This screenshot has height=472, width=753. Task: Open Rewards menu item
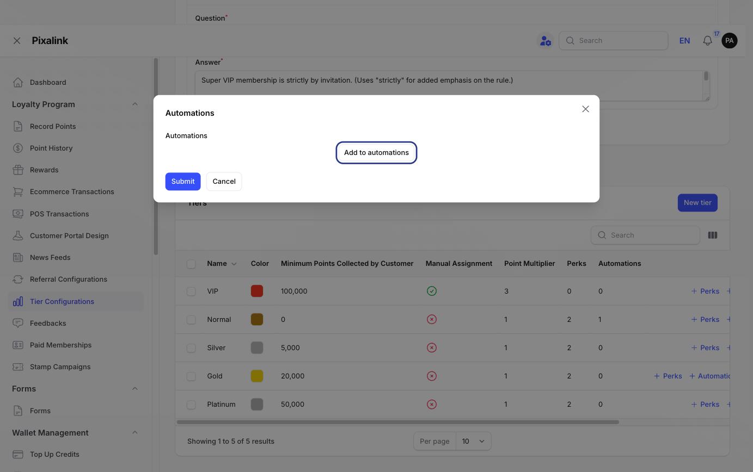tap(76, 170)
